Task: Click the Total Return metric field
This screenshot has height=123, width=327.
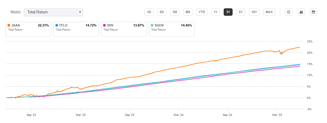Action: pos(51,12)
